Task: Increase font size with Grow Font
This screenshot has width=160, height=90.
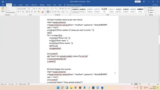Action: [34, 9]
